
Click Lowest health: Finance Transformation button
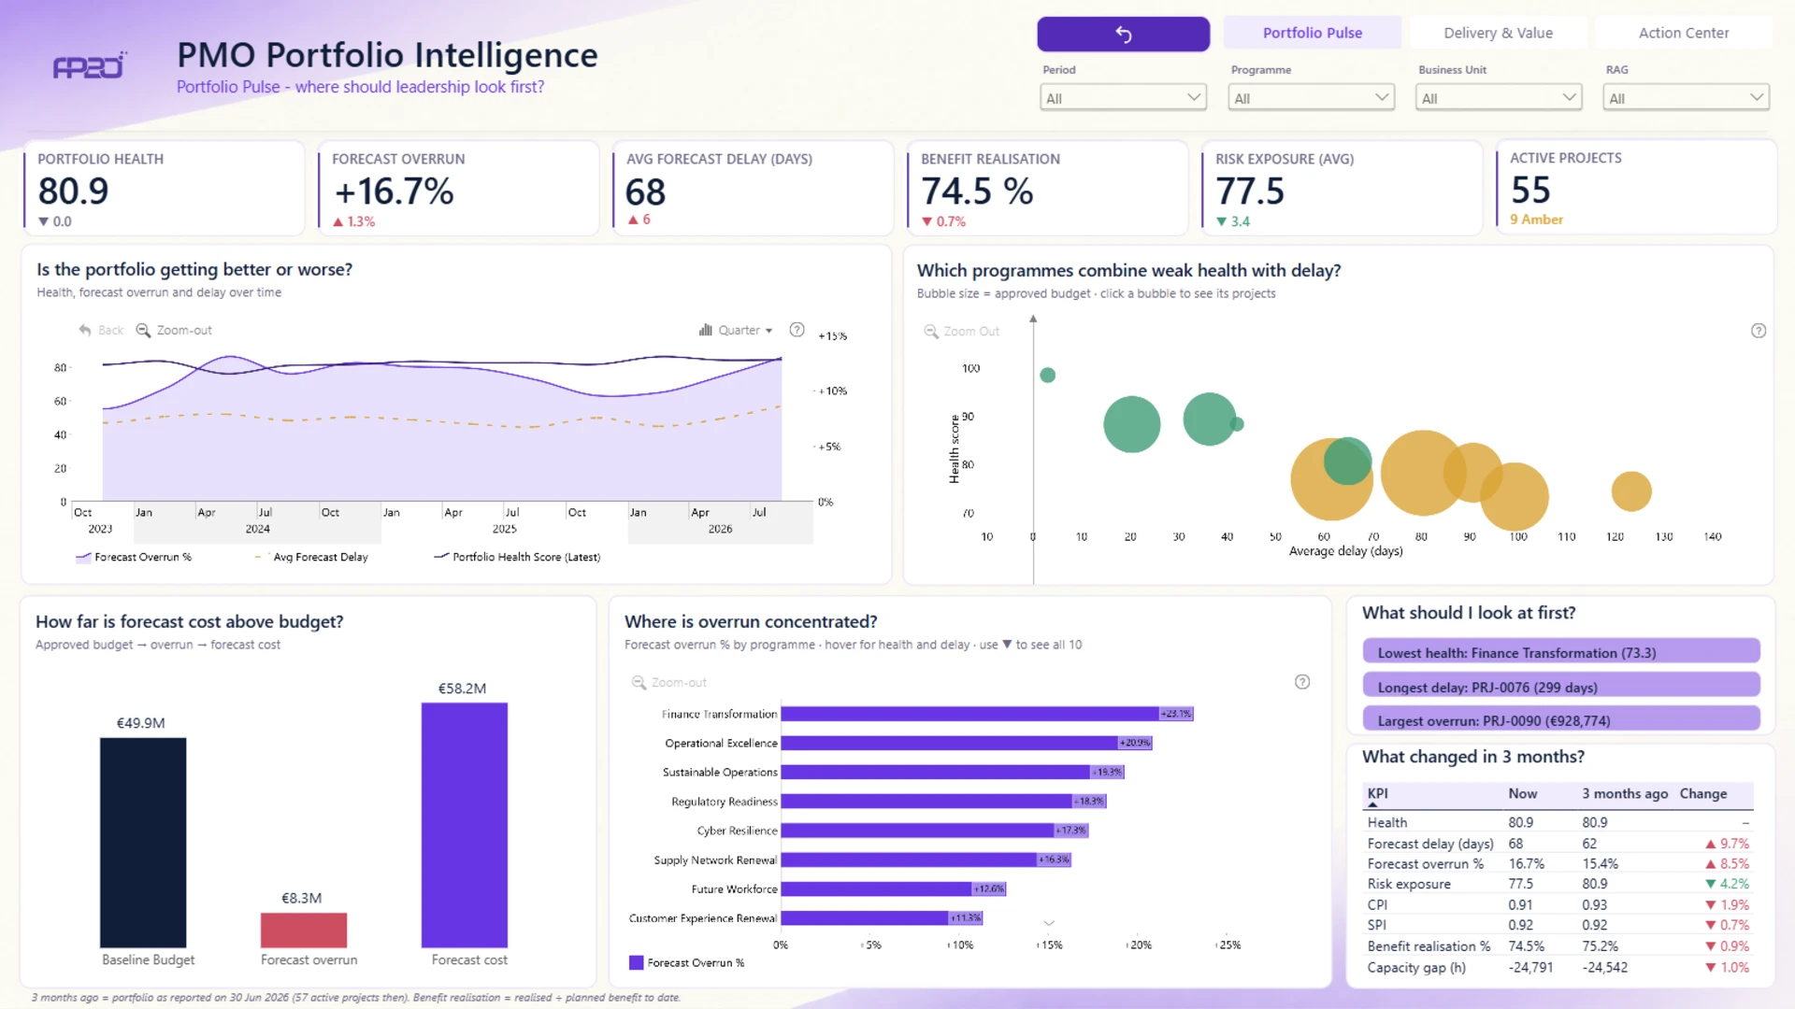1561,652
